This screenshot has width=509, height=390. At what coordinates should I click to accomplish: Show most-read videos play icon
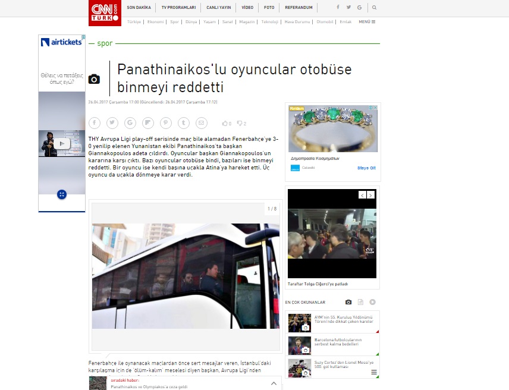pyautogui.click(x=372, y=302)
